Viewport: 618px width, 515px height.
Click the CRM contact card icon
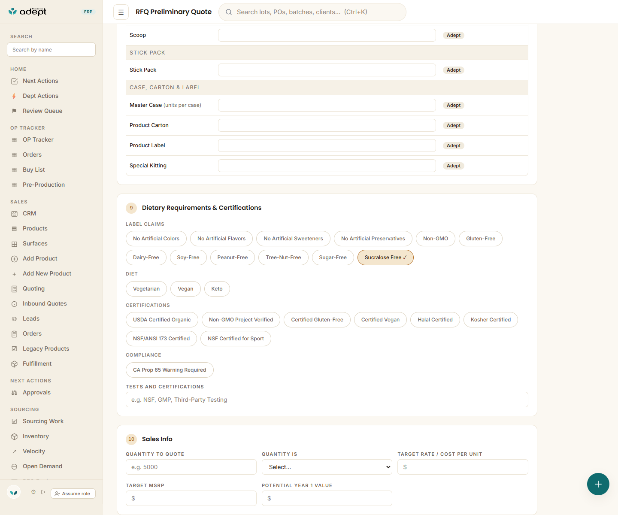[14, 214]
